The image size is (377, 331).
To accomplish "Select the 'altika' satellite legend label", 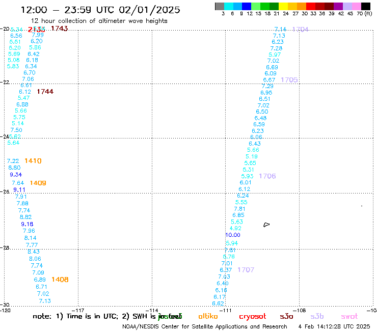I will coord(208,316).
